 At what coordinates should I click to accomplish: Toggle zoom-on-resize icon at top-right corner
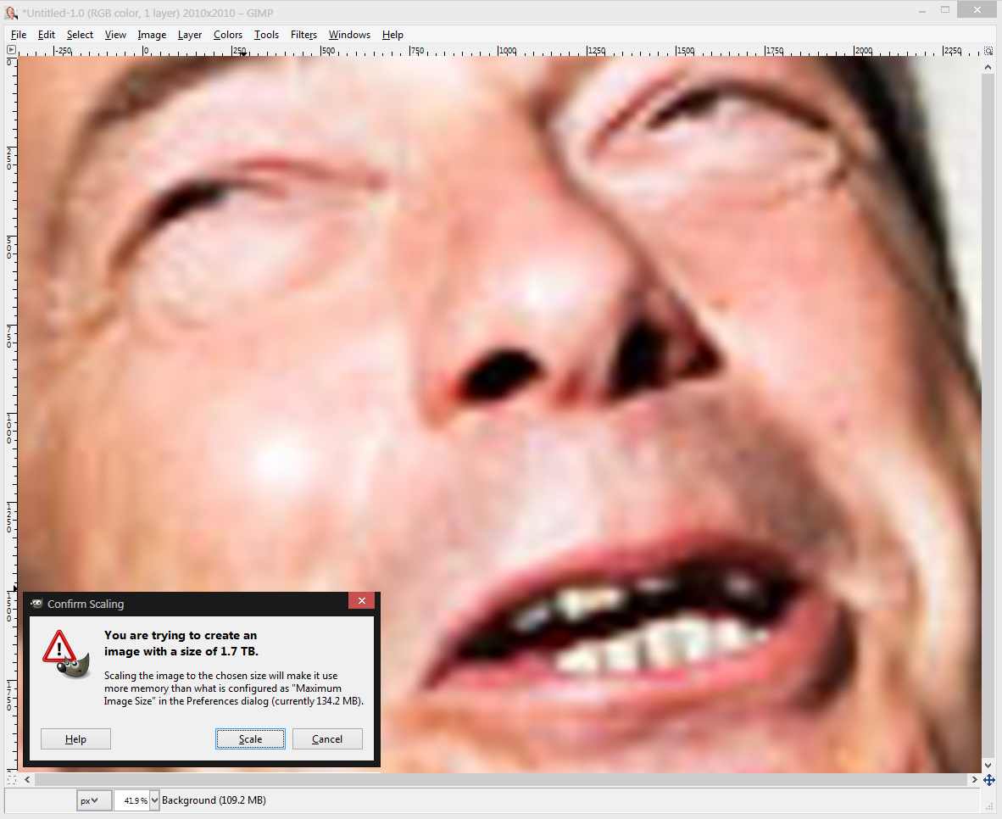(x=988, y=51)
